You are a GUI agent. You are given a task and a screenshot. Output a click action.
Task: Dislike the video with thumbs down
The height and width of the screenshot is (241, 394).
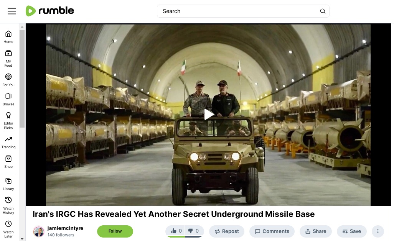point(194,231)
